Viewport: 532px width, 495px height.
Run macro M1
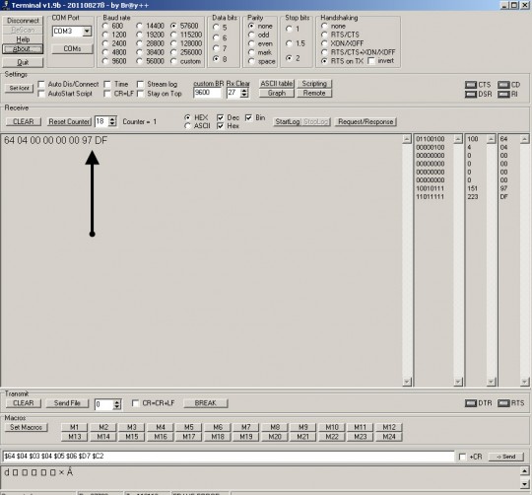pos(74,427)
